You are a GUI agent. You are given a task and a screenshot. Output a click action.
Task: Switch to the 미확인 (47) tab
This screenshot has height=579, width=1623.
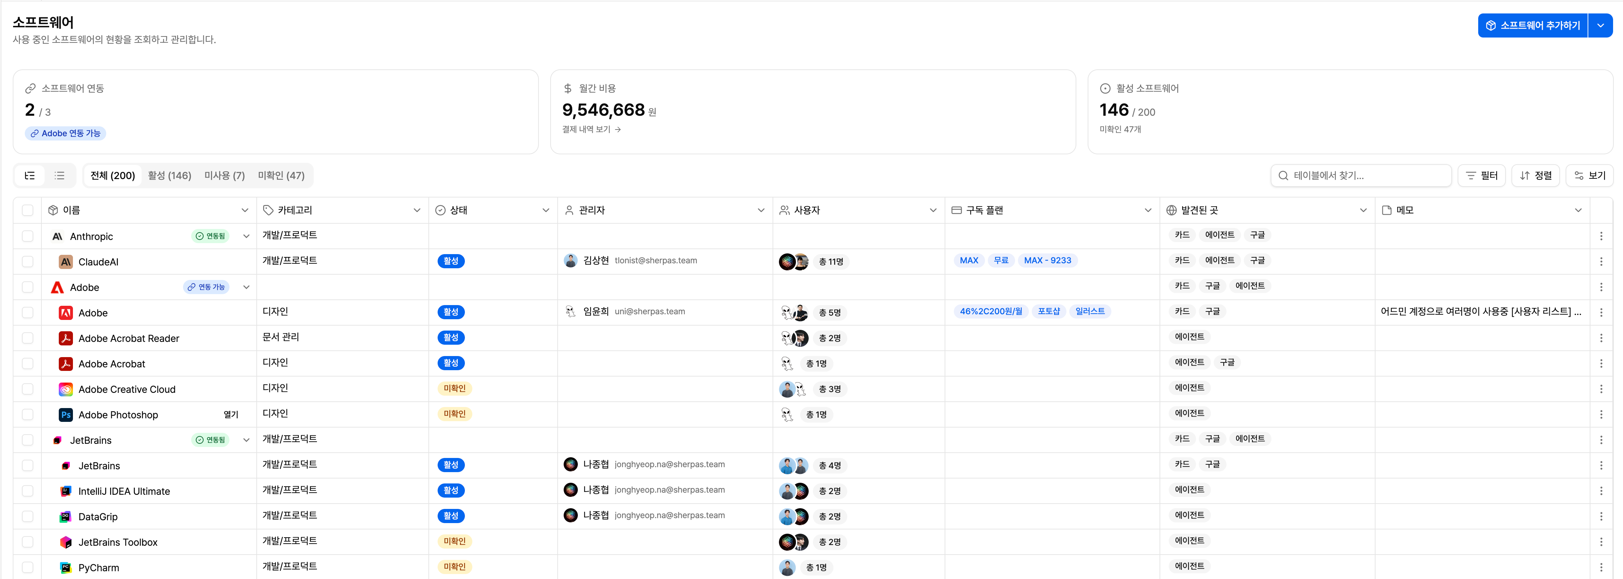pos(281,176)
